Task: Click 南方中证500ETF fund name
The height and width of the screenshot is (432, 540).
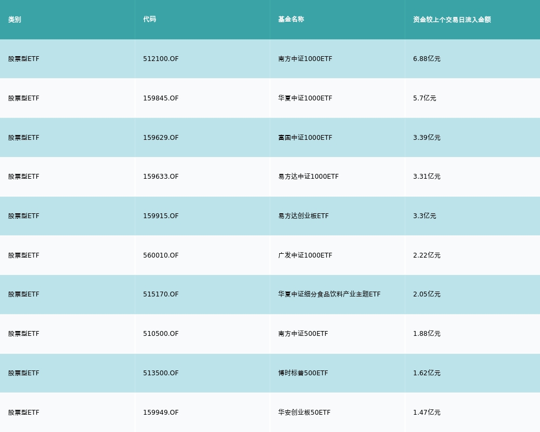Action: 303,334
